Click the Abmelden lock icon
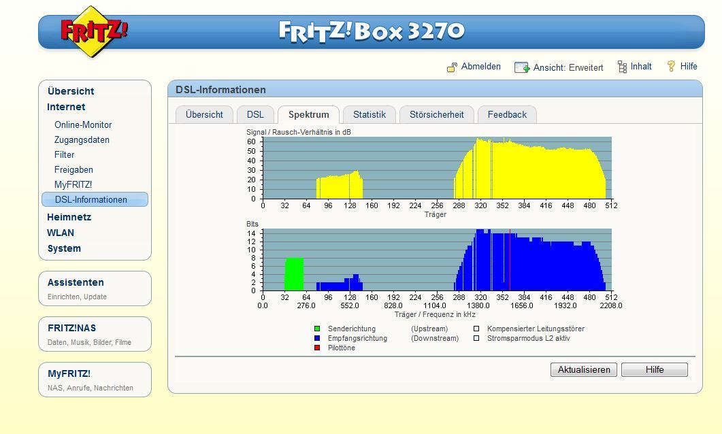This screenshot has width=722, height=434. point(452,67)
